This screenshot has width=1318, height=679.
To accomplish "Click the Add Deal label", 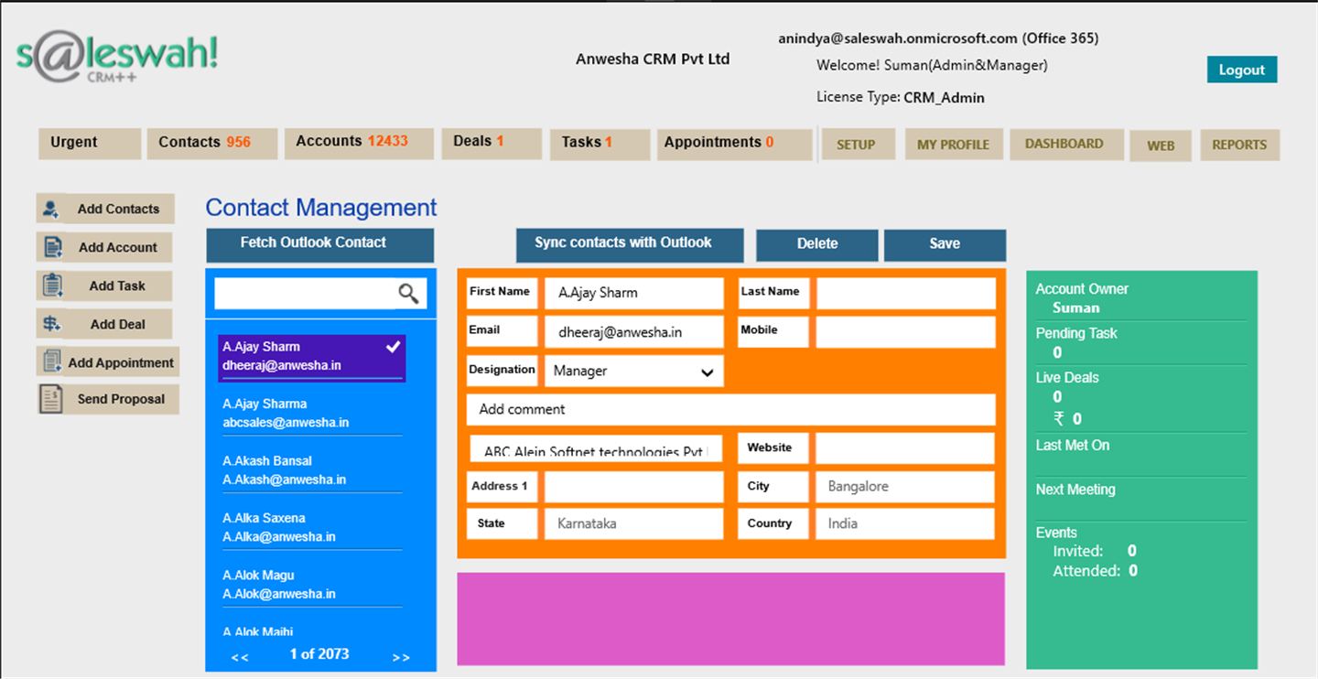I will (118, 324).
